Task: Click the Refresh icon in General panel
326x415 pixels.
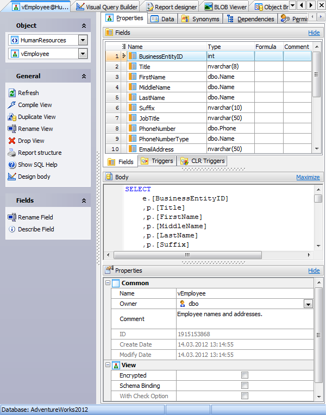Action: coord(12,93)
